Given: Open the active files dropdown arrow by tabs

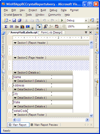Looking at the screenshot, I should pyautogui.click(x=86, y=32).
